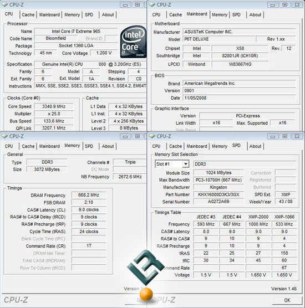Click CPU-Z app icon in Memory window title
This screenshot has width=305, height=308.
[4, 136]
